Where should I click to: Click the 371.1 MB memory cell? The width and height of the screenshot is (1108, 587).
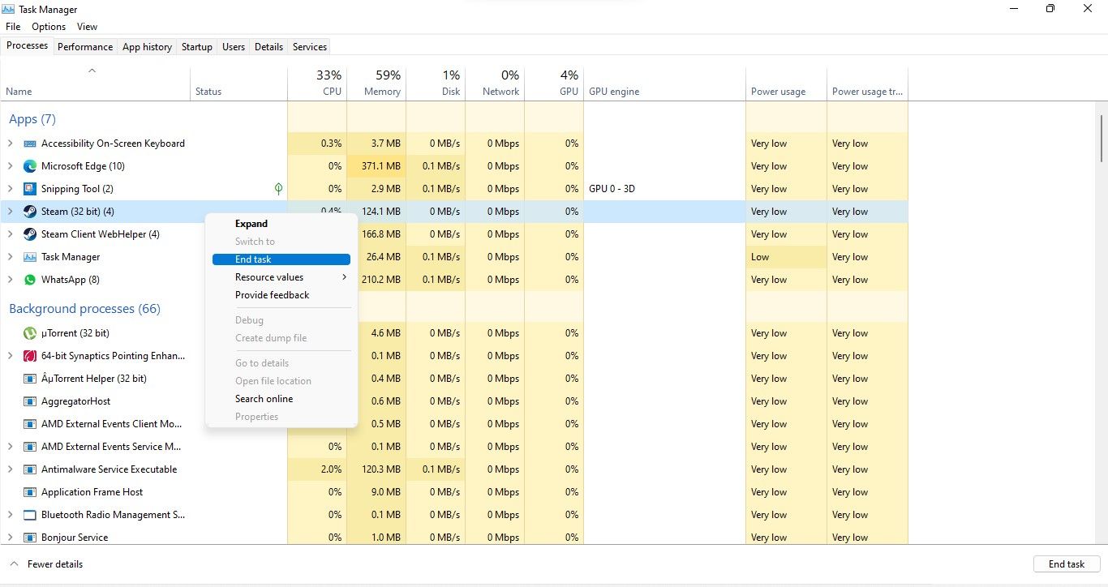coord(376,166)
